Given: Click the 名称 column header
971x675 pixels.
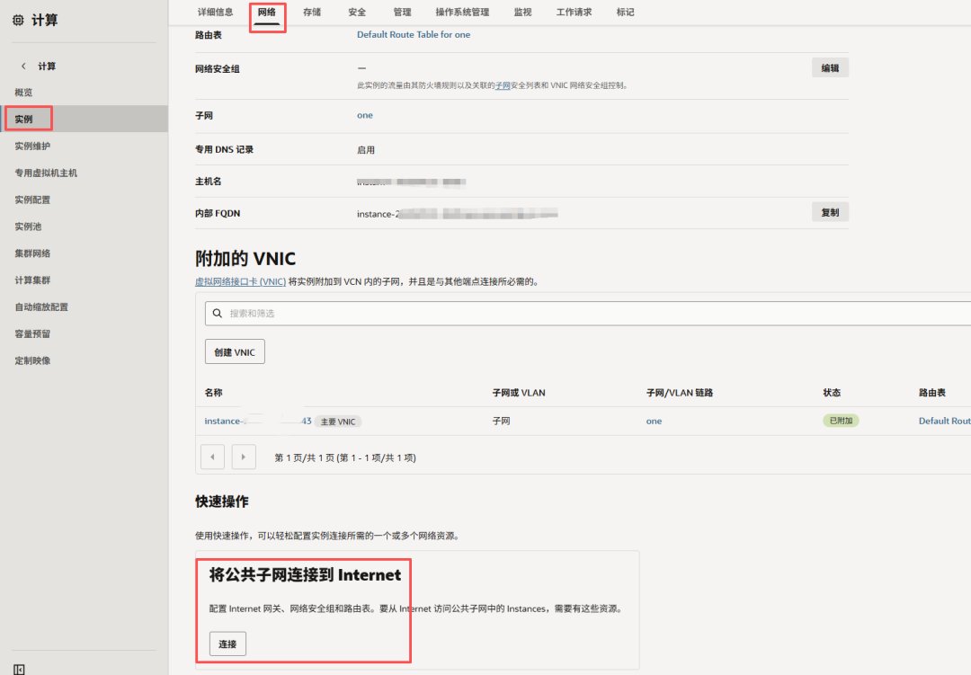Looking at the screenshot, I should pos(214,393).
